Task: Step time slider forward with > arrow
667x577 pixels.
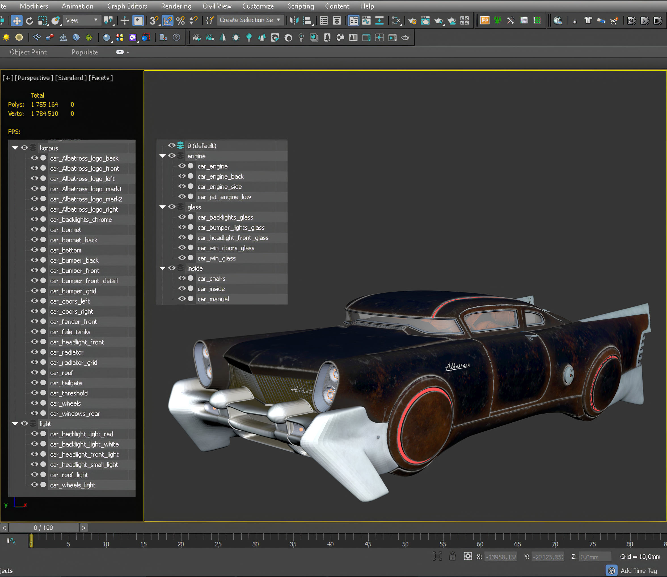Action: point(84,528)
